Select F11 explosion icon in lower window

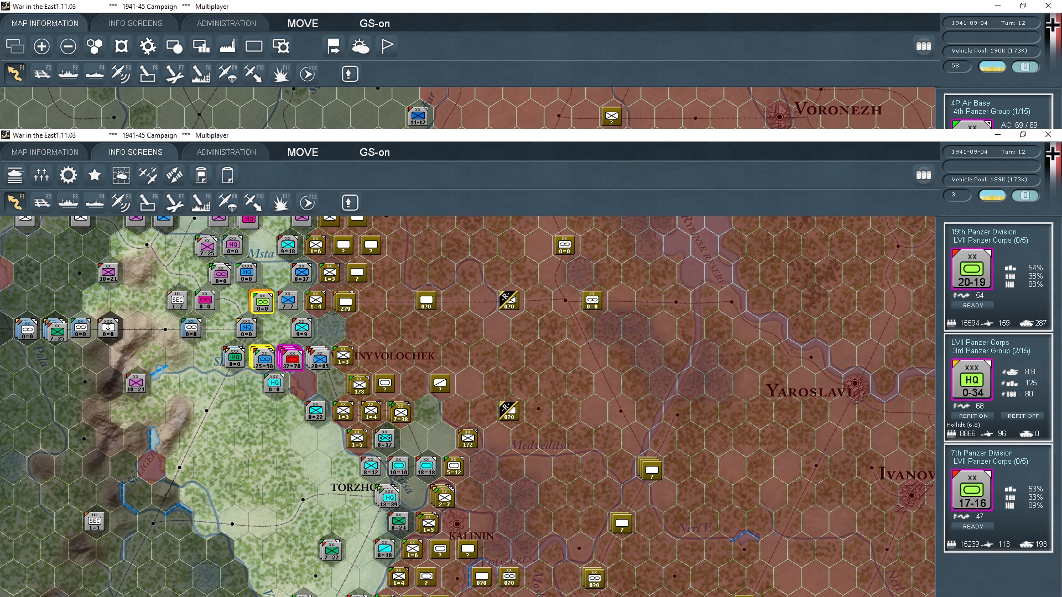(281, 203)
